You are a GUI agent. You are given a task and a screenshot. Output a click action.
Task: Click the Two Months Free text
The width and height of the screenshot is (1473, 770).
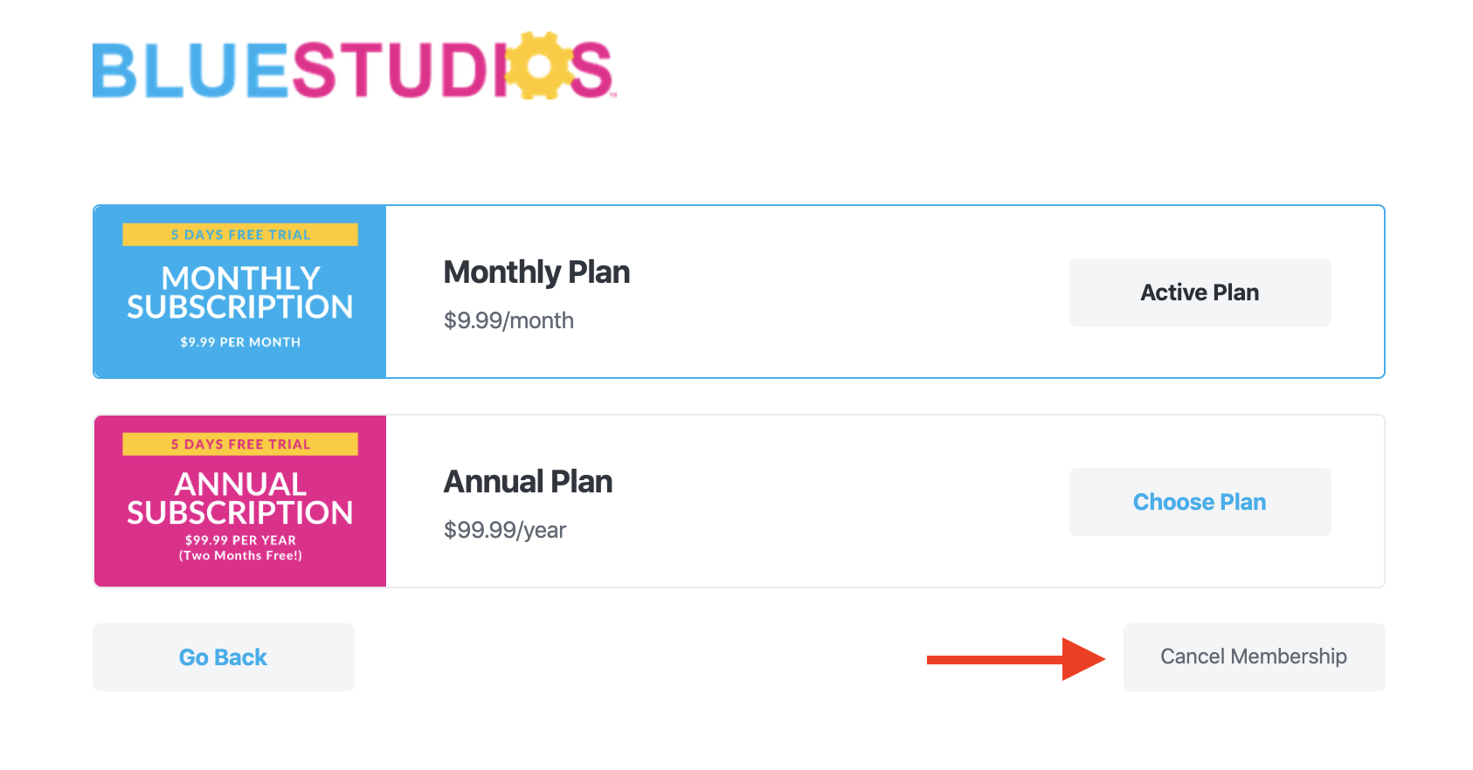240,555
